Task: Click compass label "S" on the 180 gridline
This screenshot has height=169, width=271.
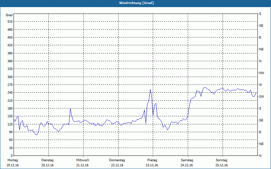Action: pyautogui.click(x=260, y=108)
